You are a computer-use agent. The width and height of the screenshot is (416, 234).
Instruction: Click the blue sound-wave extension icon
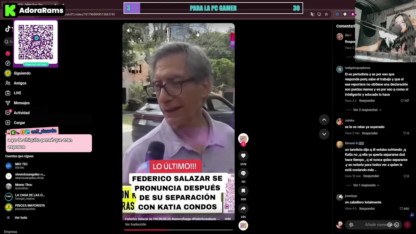[337, 14]
